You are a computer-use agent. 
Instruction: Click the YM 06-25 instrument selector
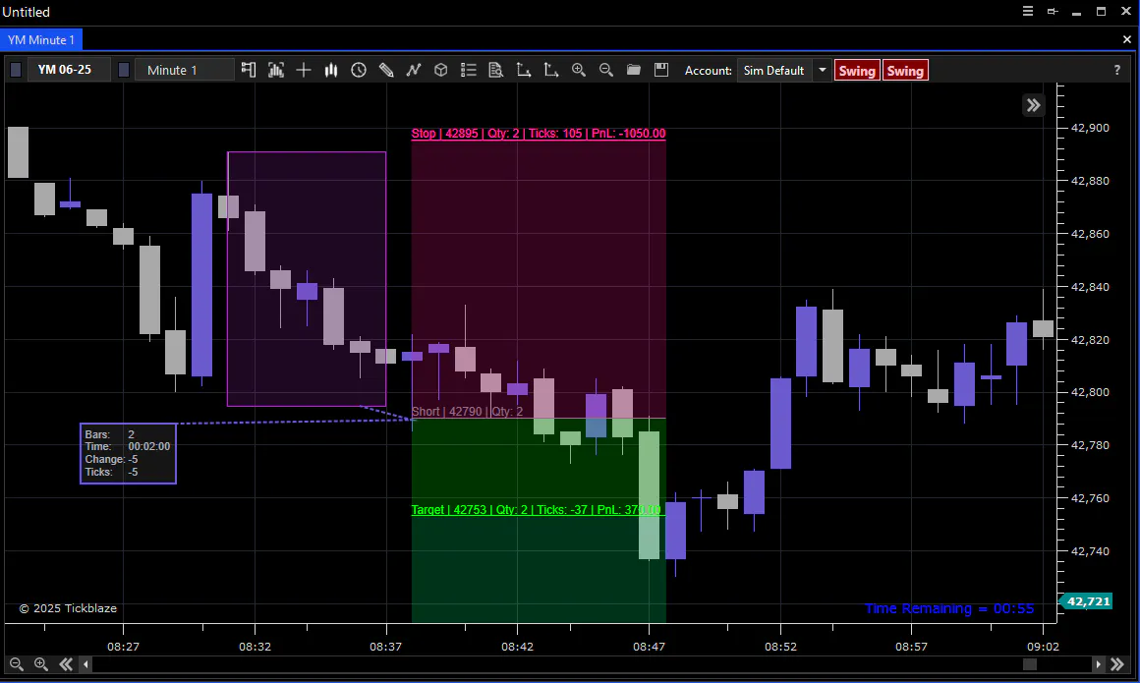click(69, 70)
